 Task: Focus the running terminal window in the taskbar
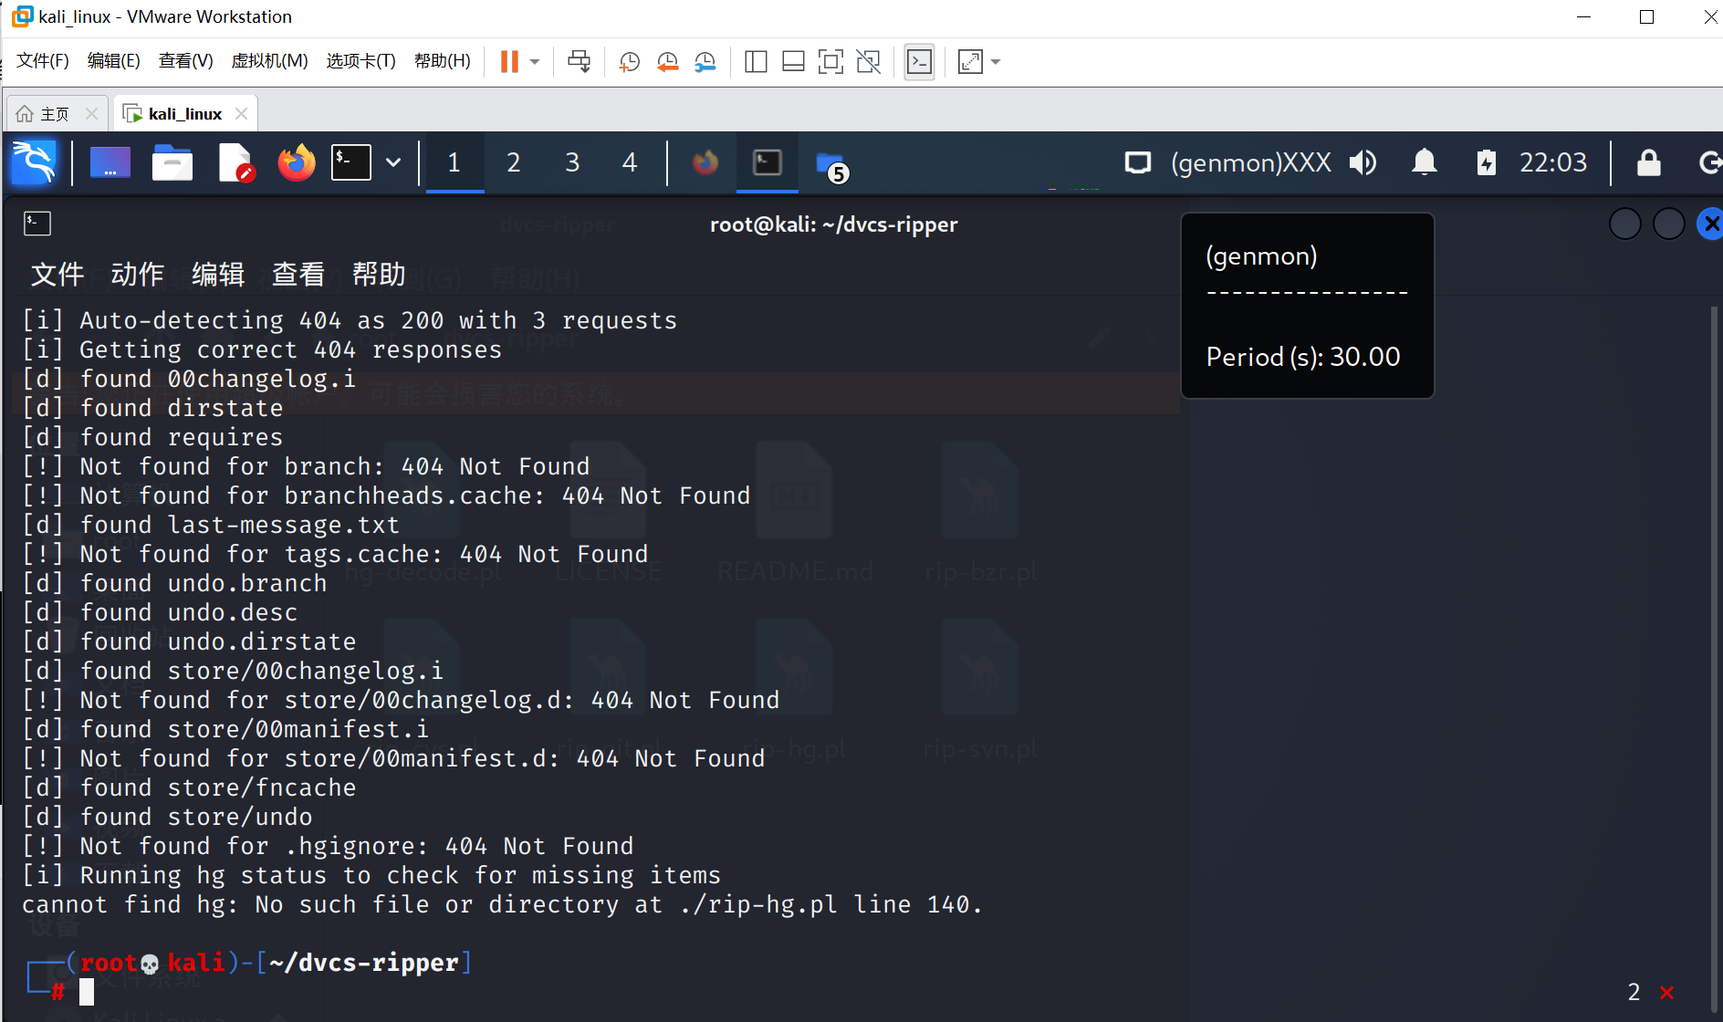tap(768, 163)
